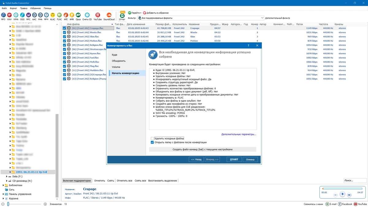Open the SoundCloud tool

click(109, 15)
